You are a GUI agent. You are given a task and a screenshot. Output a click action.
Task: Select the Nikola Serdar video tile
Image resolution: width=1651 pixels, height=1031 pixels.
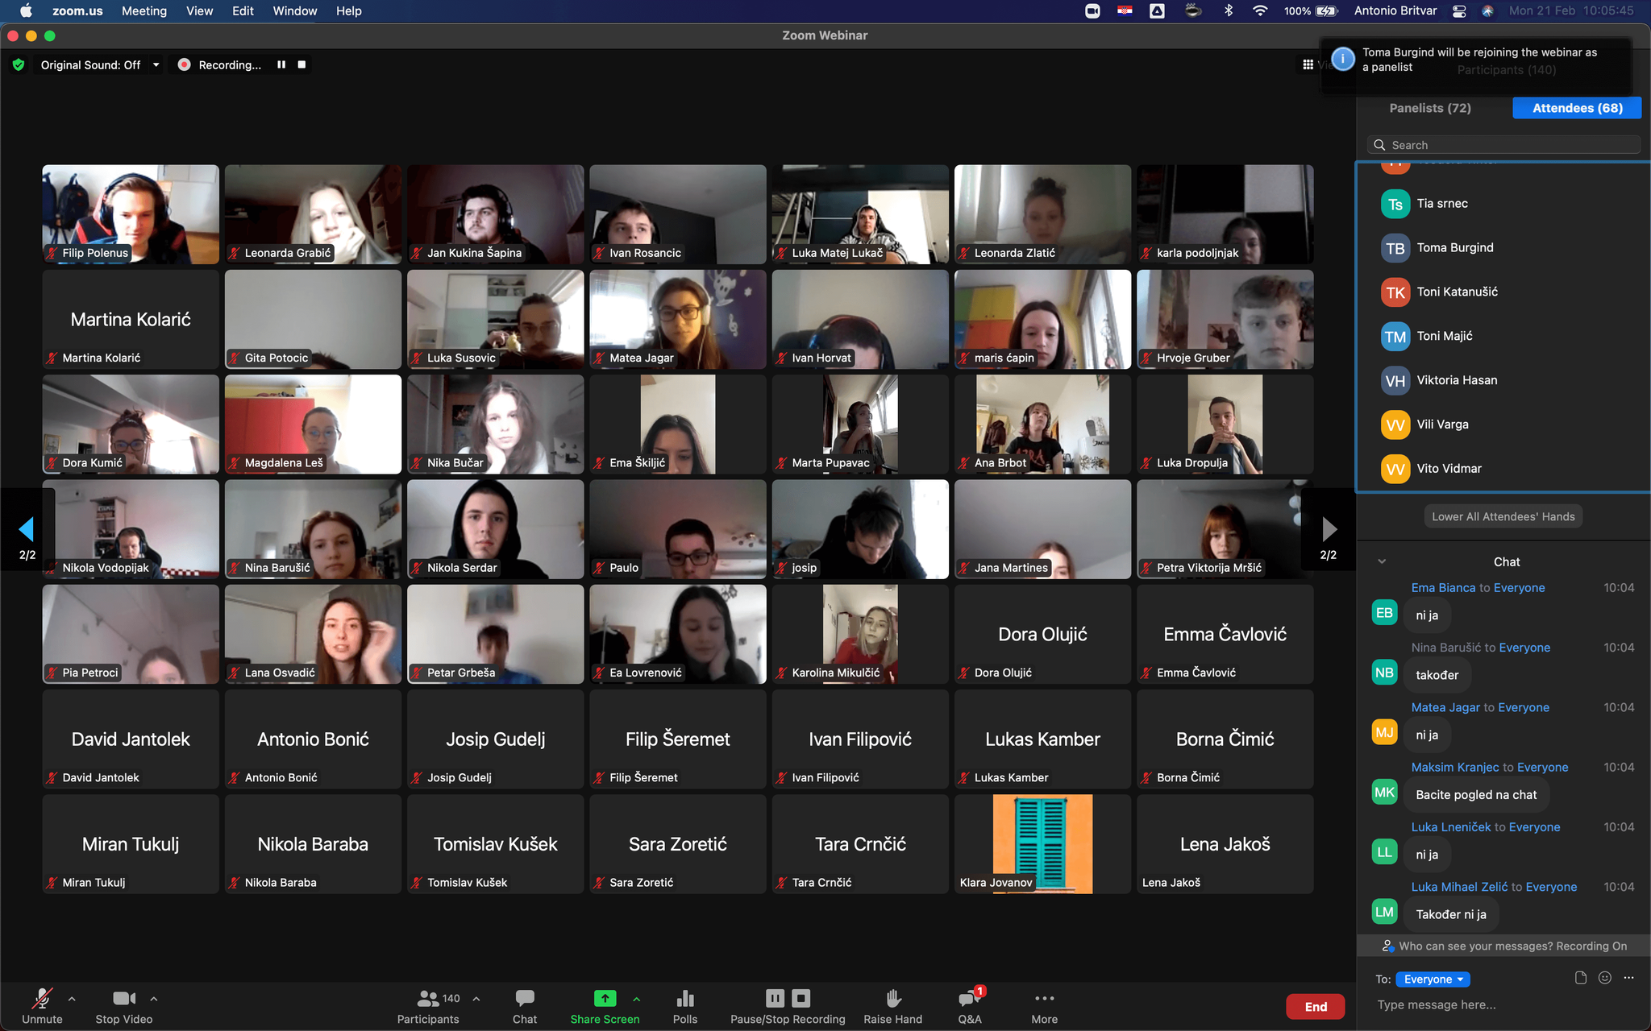pos(496,529)
